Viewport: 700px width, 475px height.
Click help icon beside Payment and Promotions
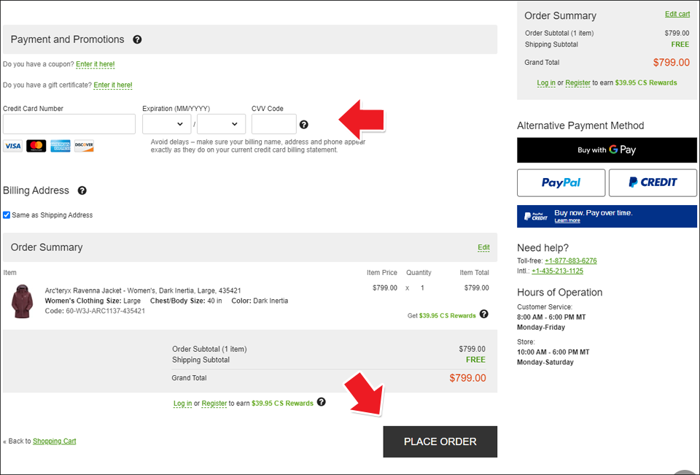[137, 40]
